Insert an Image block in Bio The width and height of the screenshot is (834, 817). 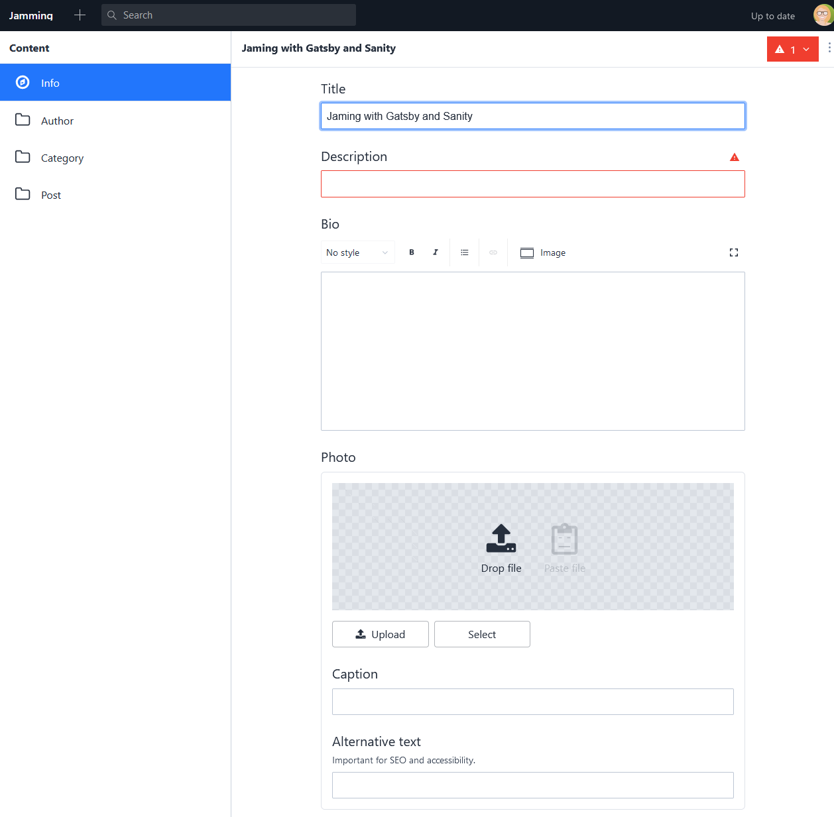543,252
